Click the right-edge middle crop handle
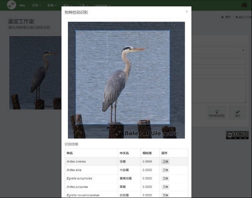This screenshot has height=198, width=252. 170,77
